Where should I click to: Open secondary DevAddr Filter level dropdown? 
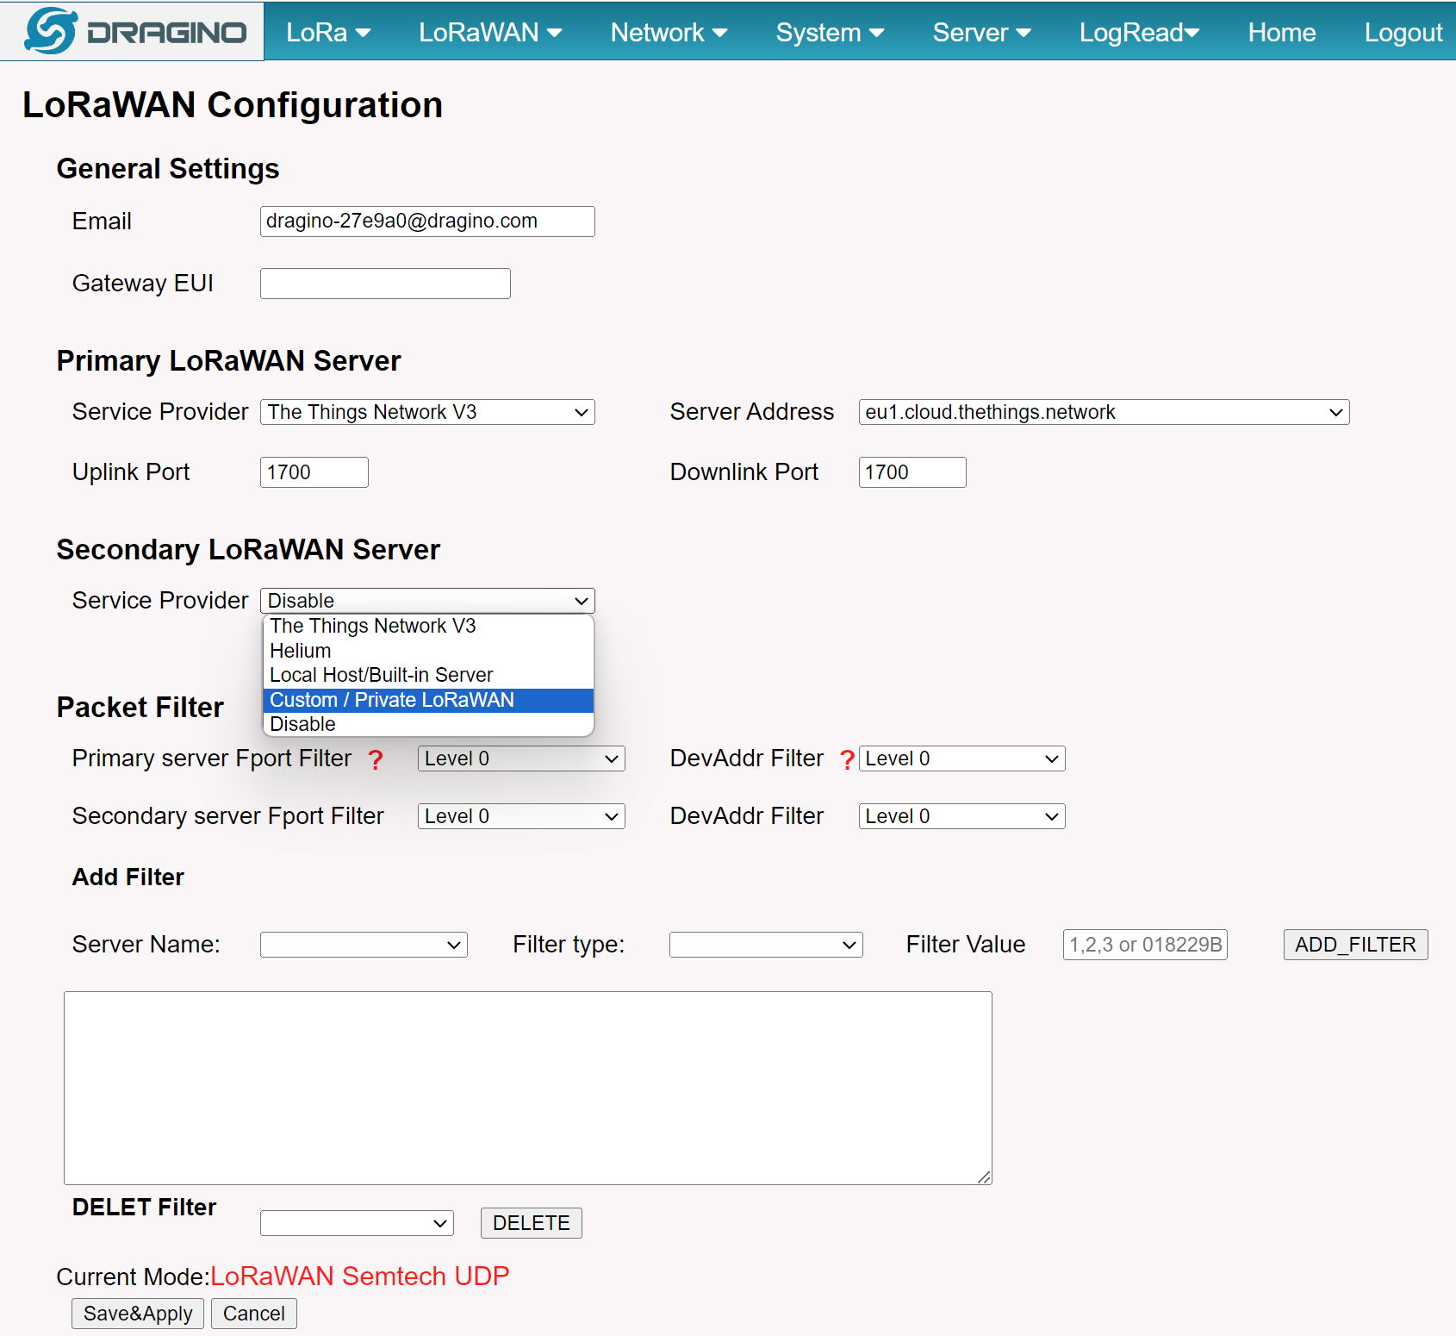(962, 816)
